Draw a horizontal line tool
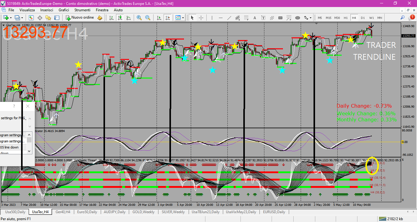 [221, 18]
